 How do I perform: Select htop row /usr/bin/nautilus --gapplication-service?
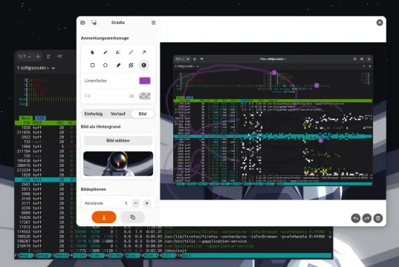click(174, 246)
